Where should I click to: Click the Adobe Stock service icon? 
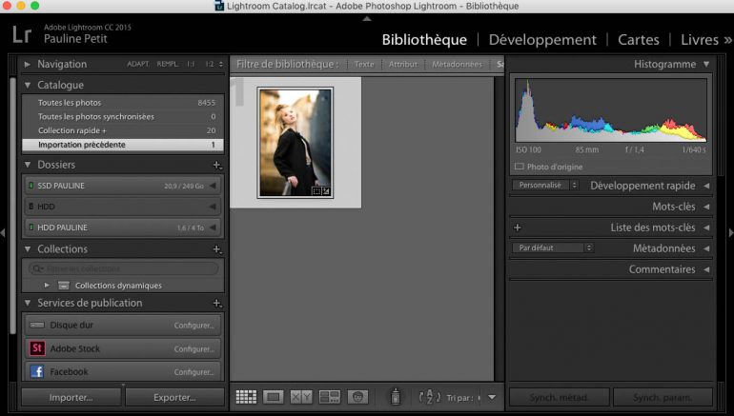35,349
